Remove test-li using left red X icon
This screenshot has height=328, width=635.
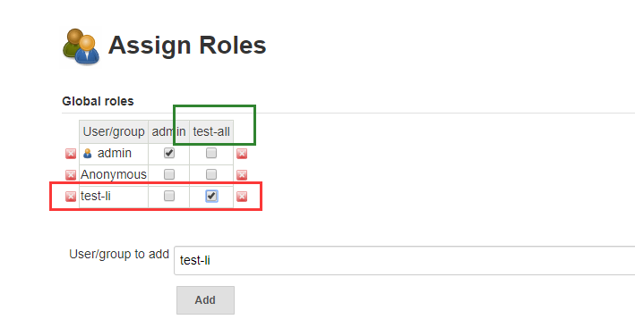(71, 197)
